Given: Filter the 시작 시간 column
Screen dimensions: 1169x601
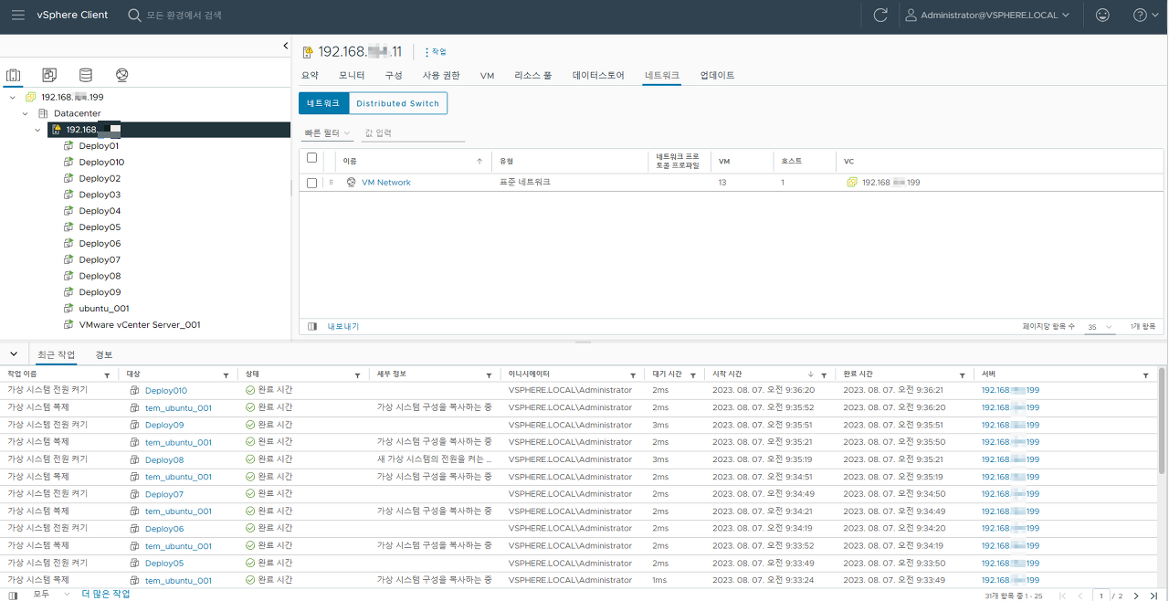Looking at the screenshot, I should (x=824, y=375).
